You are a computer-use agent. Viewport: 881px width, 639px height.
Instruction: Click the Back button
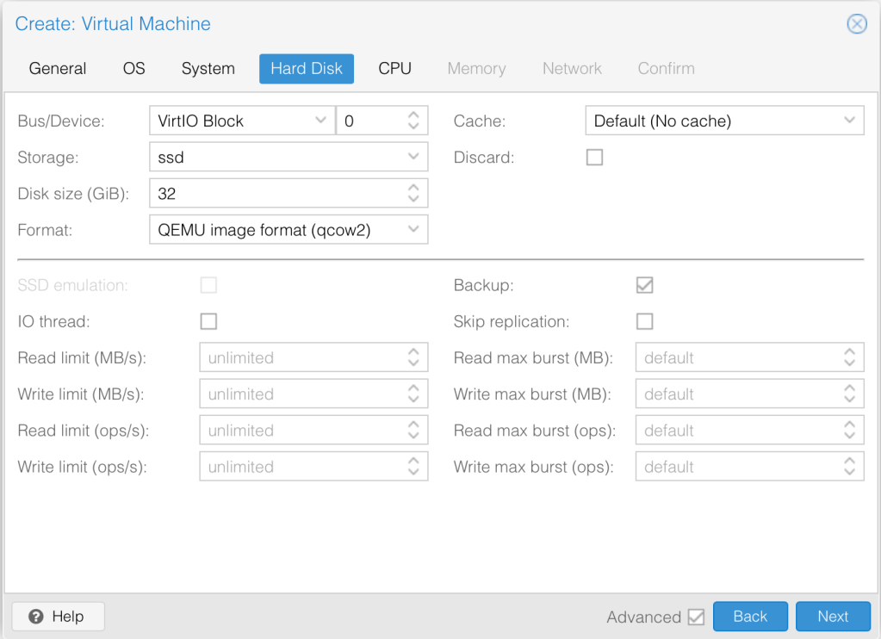[749, 617]
